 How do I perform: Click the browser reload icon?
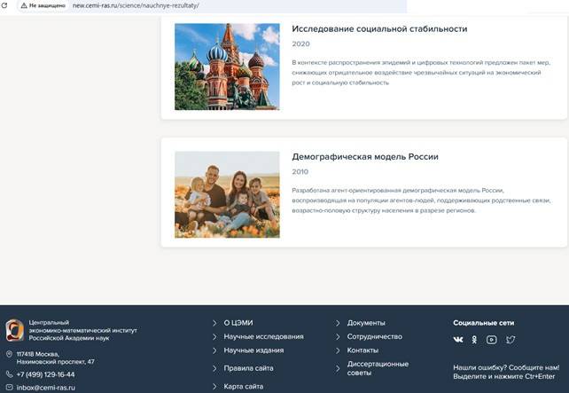pyautogui.click(x=5, y=5)
